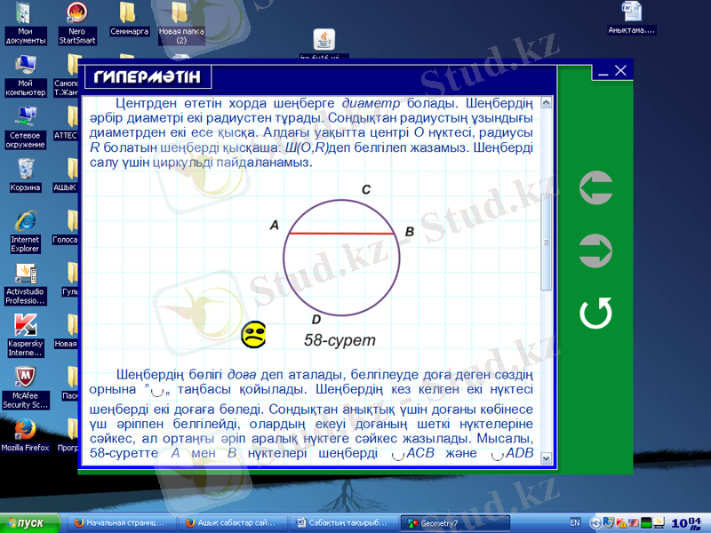Viewport: 711px width, 533px height.
Task: Click the EN language indicator
Action: tap(574, 522)
